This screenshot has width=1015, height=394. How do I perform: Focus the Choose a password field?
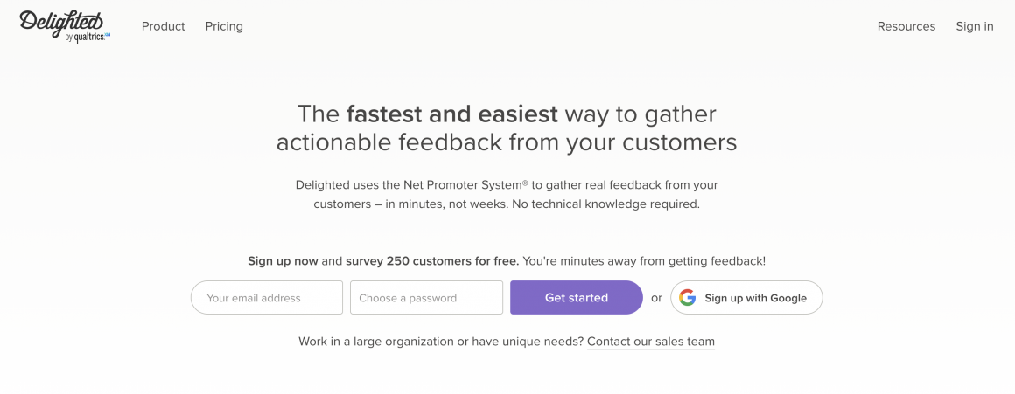click(x=426, y=298)
